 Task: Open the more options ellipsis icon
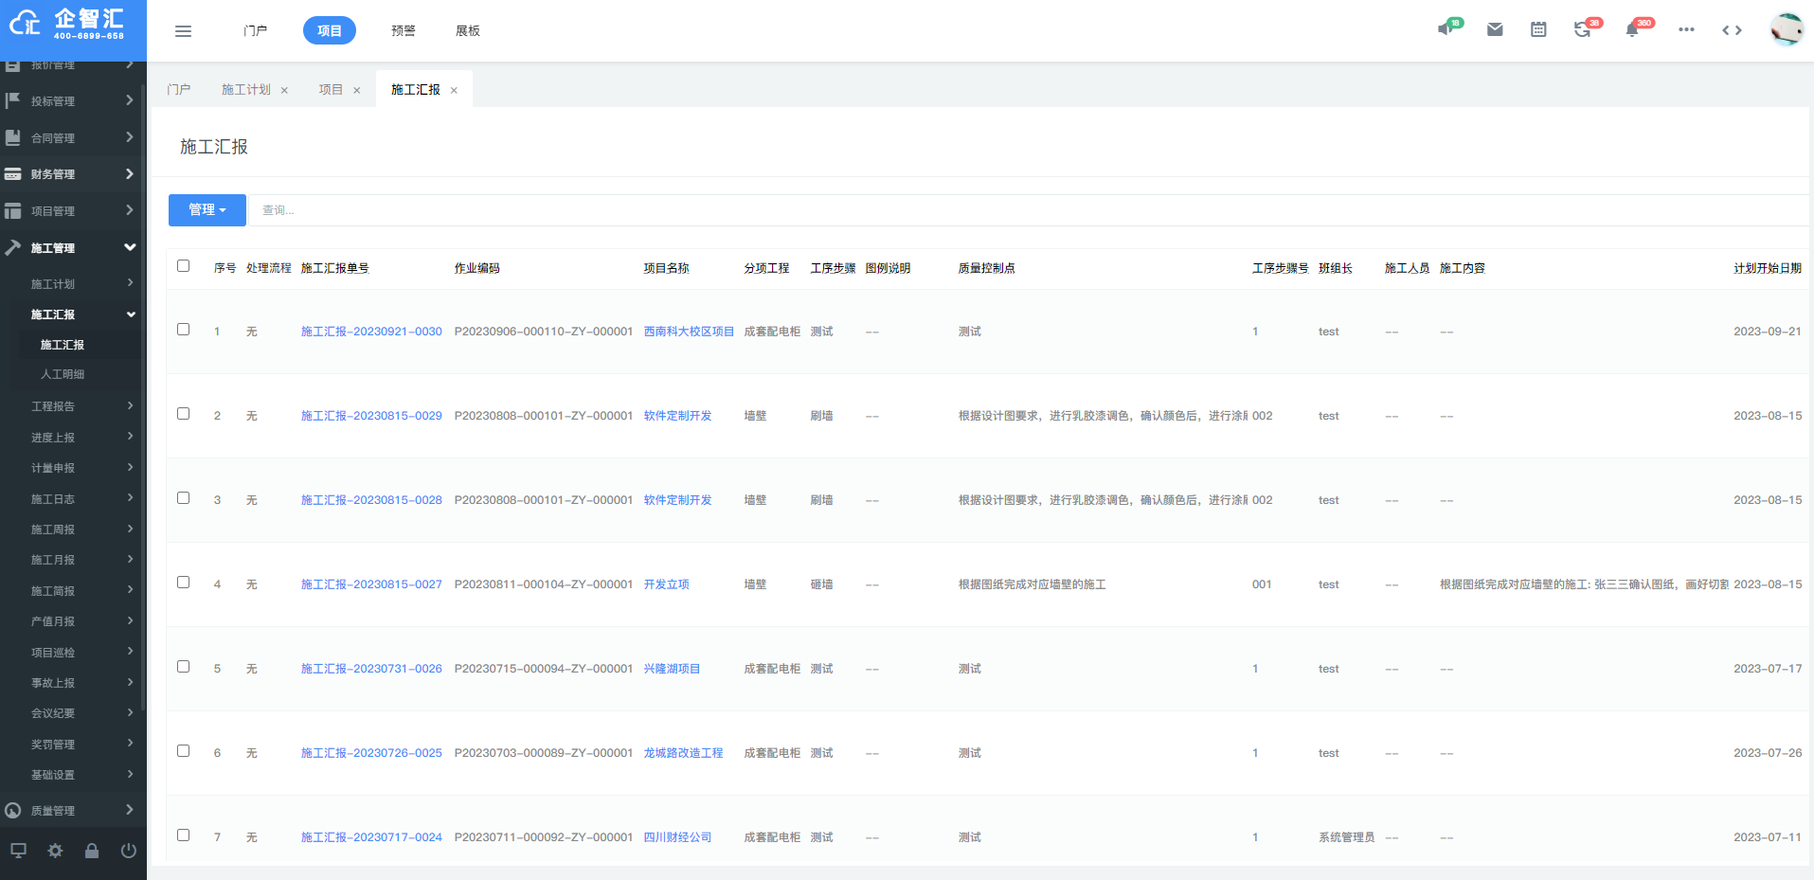[x=1686, y=30]
